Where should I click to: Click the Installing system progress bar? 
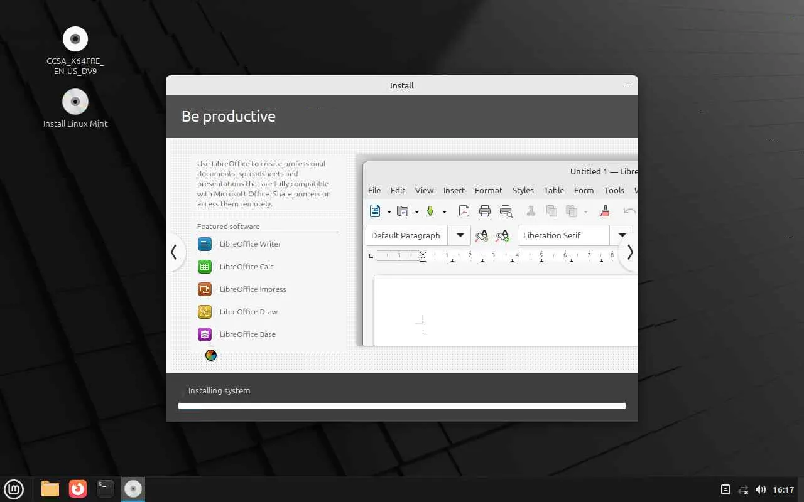(x=402, y=406)
